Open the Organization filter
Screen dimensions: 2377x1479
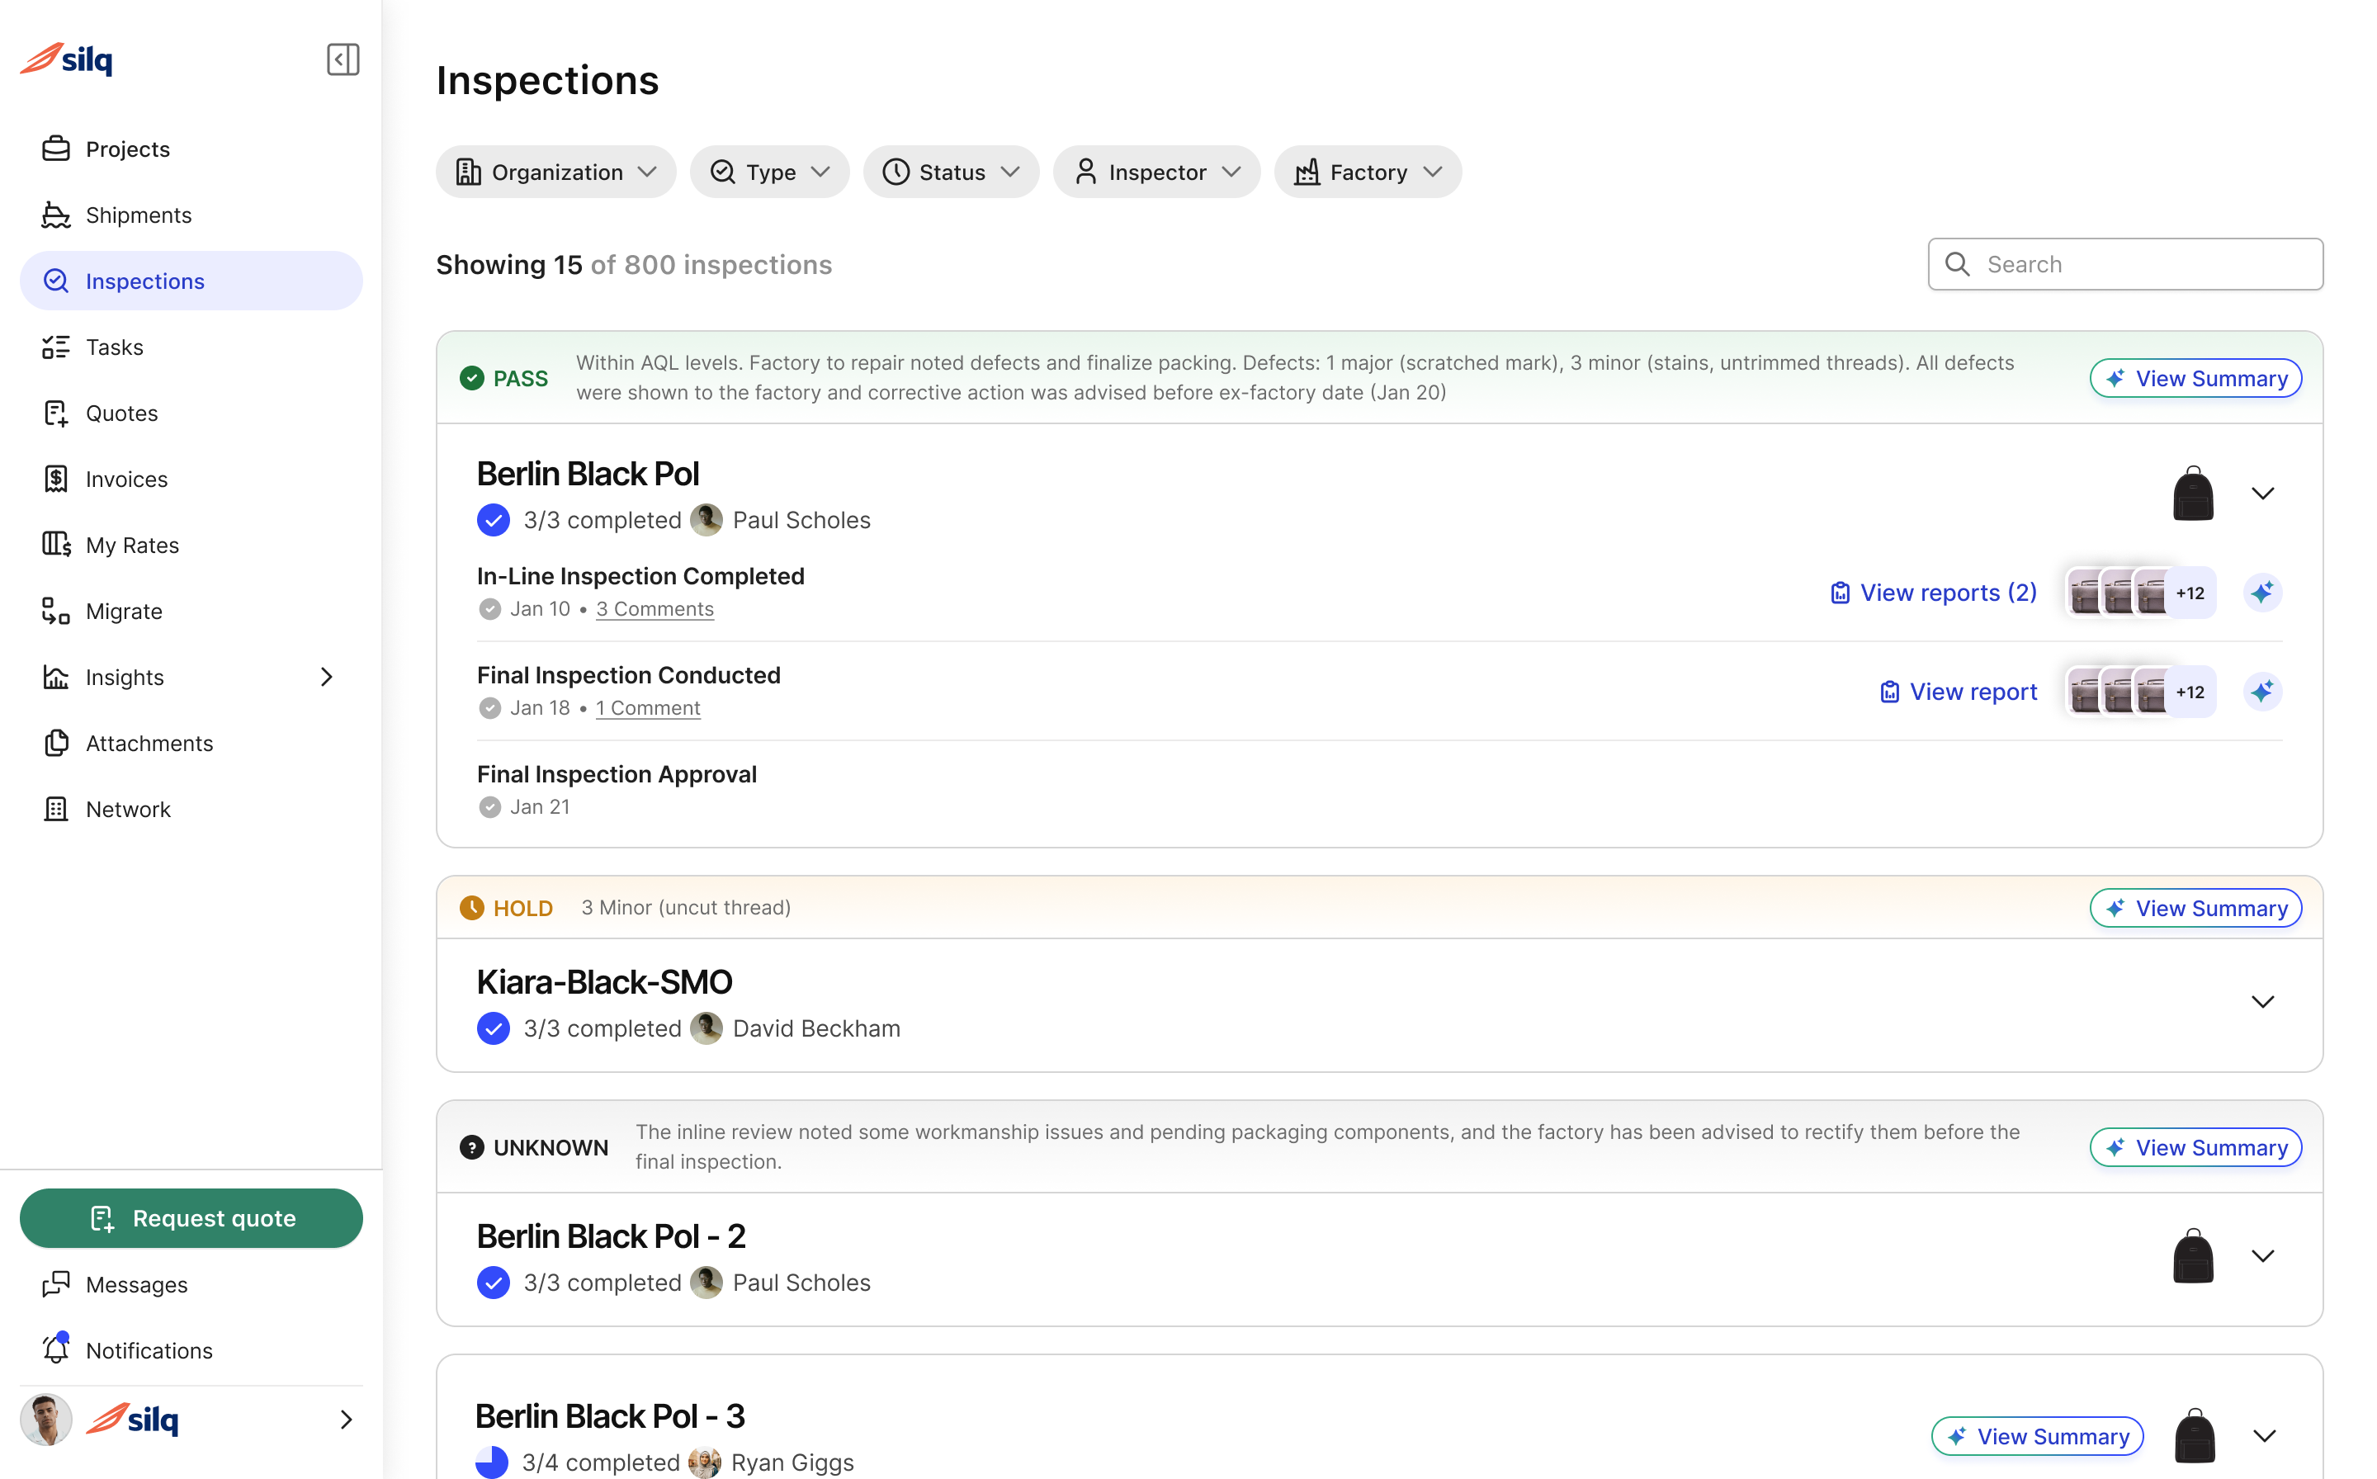click(555, 171)
